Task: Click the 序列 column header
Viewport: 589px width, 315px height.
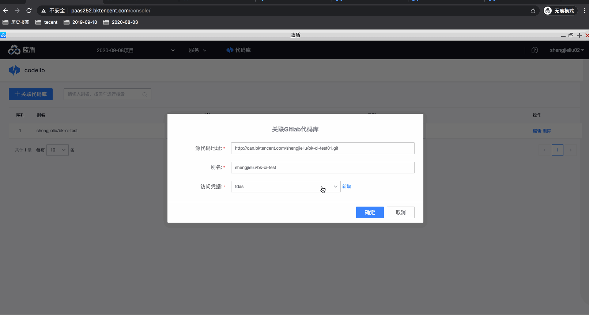Action: tap(20, 115)
